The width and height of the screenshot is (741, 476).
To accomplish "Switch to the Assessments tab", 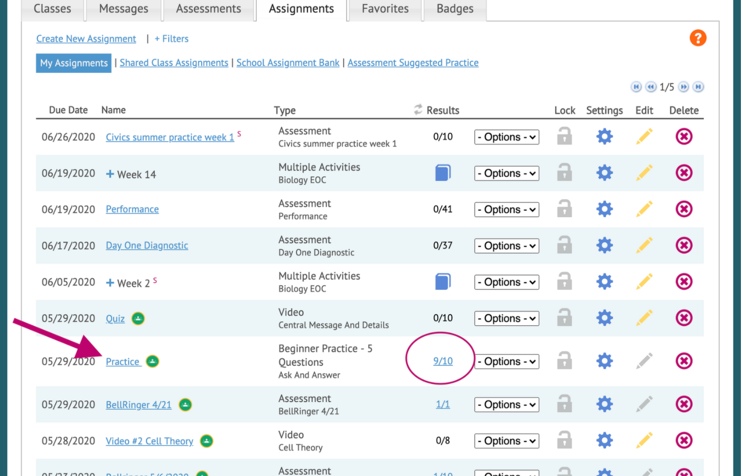I will (209, 9).
